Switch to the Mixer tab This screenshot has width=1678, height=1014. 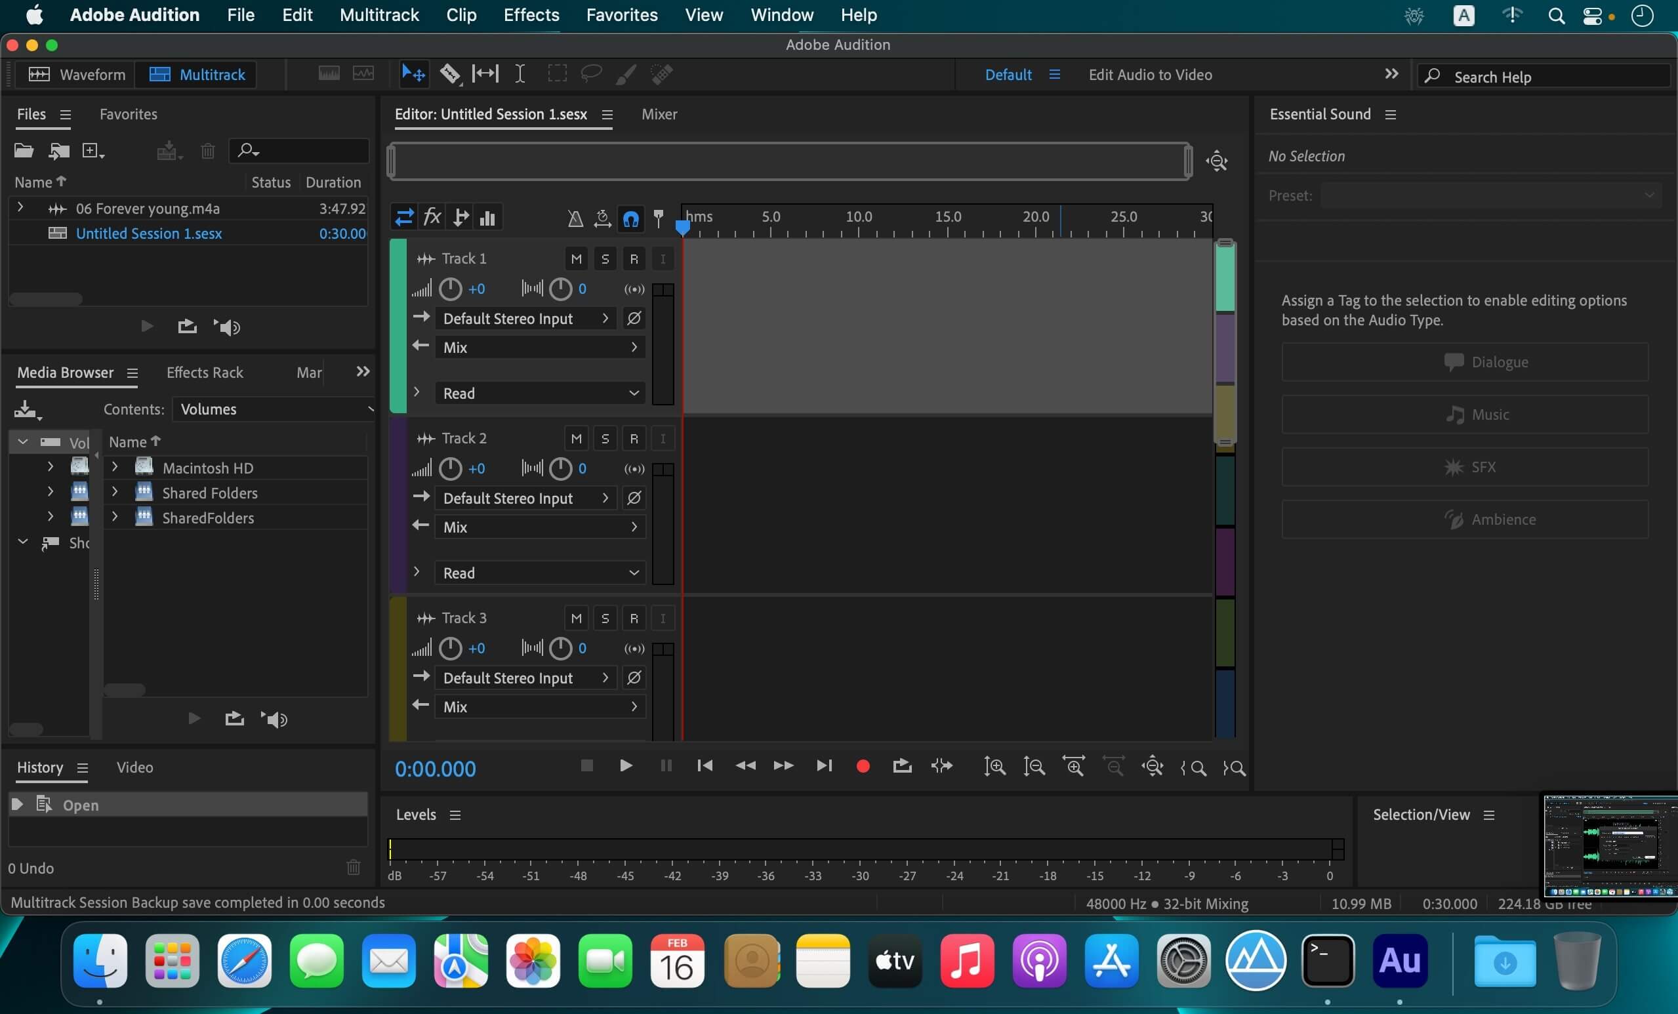659,114
